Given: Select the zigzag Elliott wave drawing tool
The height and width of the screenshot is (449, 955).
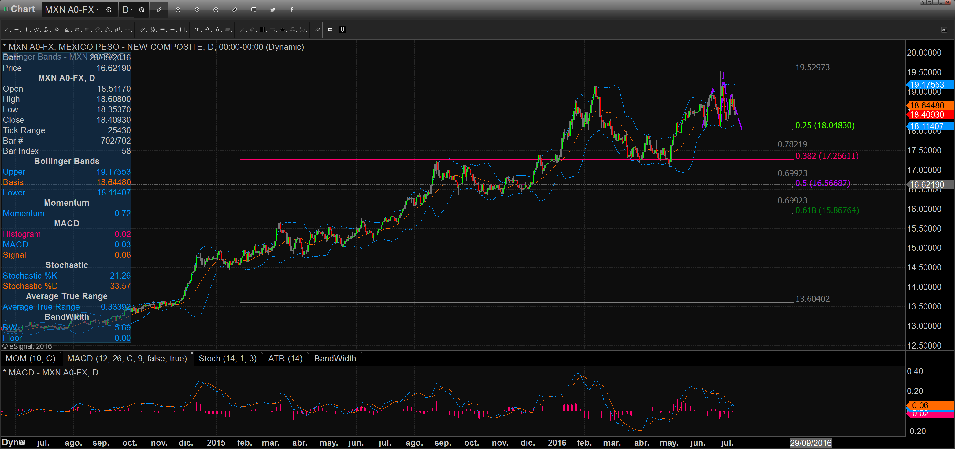Looking at the screenshot, I should point(37,30).
